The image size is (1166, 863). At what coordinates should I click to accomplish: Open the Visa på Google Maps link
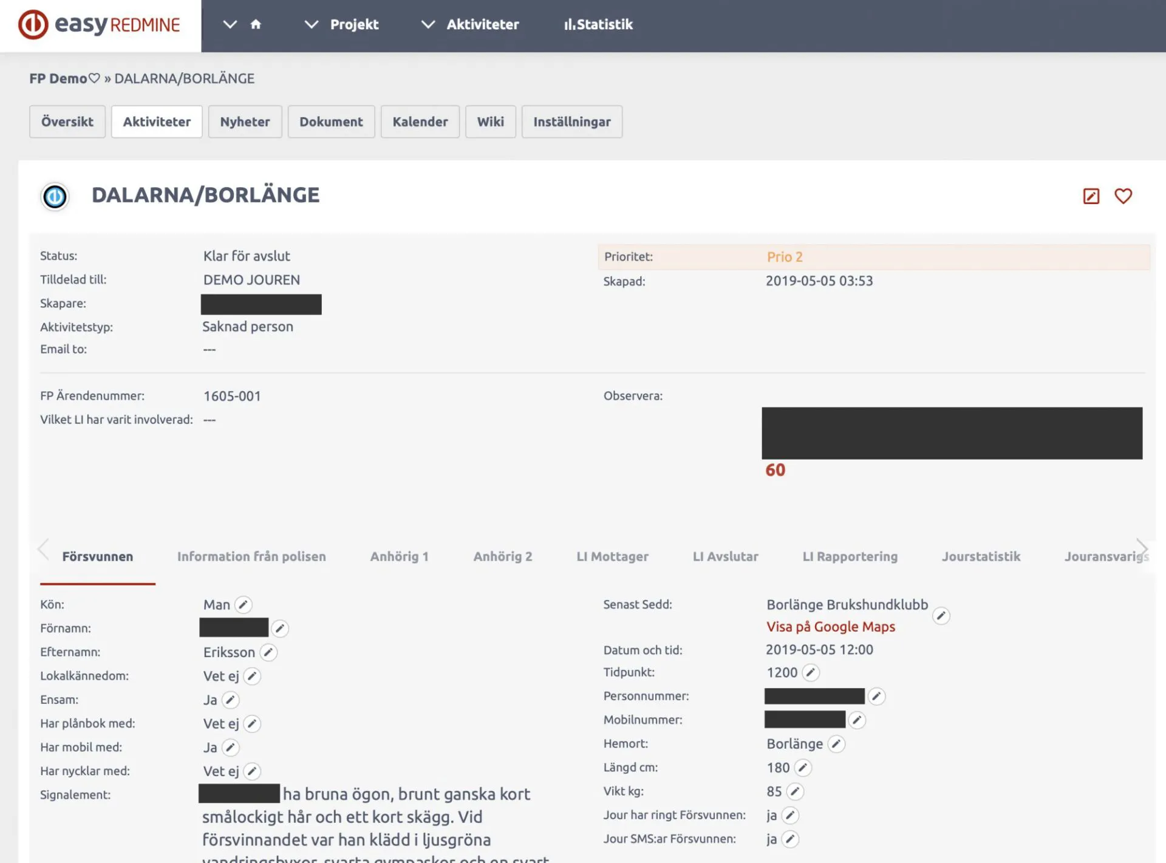[830, 627]
